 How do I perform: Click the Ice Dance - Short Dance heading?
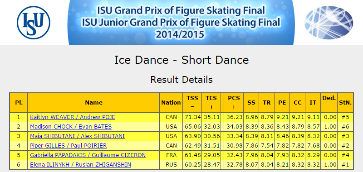coord(181,60)
